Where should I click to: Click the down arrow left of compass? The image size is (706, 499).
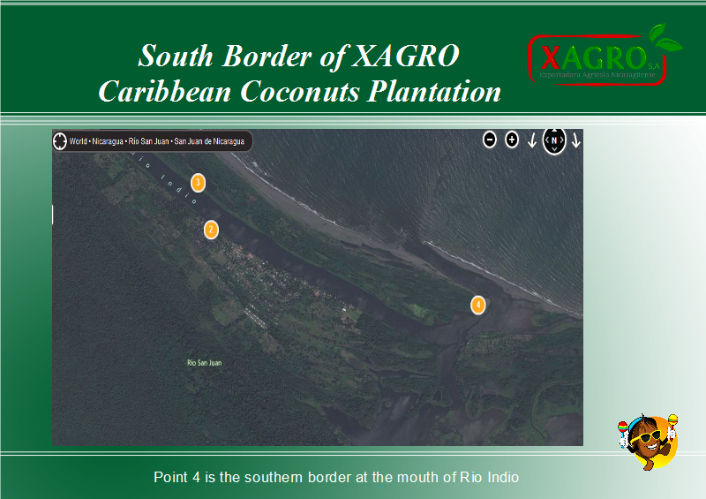532,140
